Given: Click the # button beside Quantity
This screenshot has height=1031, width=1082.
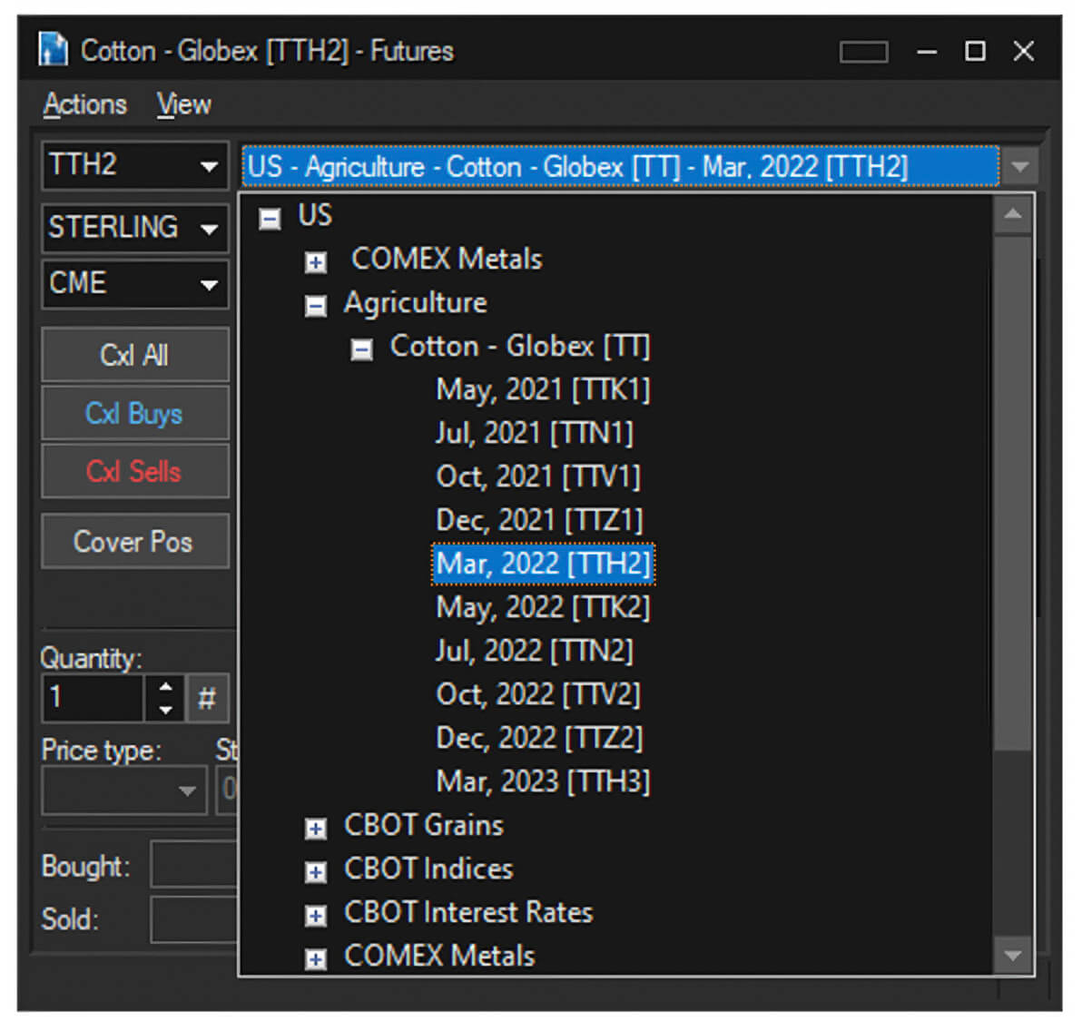Looking at the screenshot, I should 207,698.
